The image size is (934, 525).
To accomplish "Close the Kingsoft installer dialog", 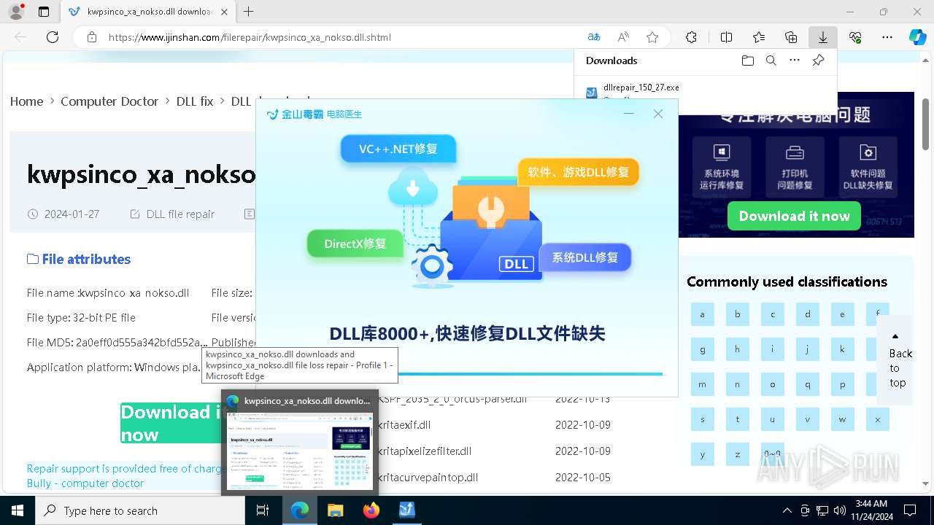I will 658,114.
